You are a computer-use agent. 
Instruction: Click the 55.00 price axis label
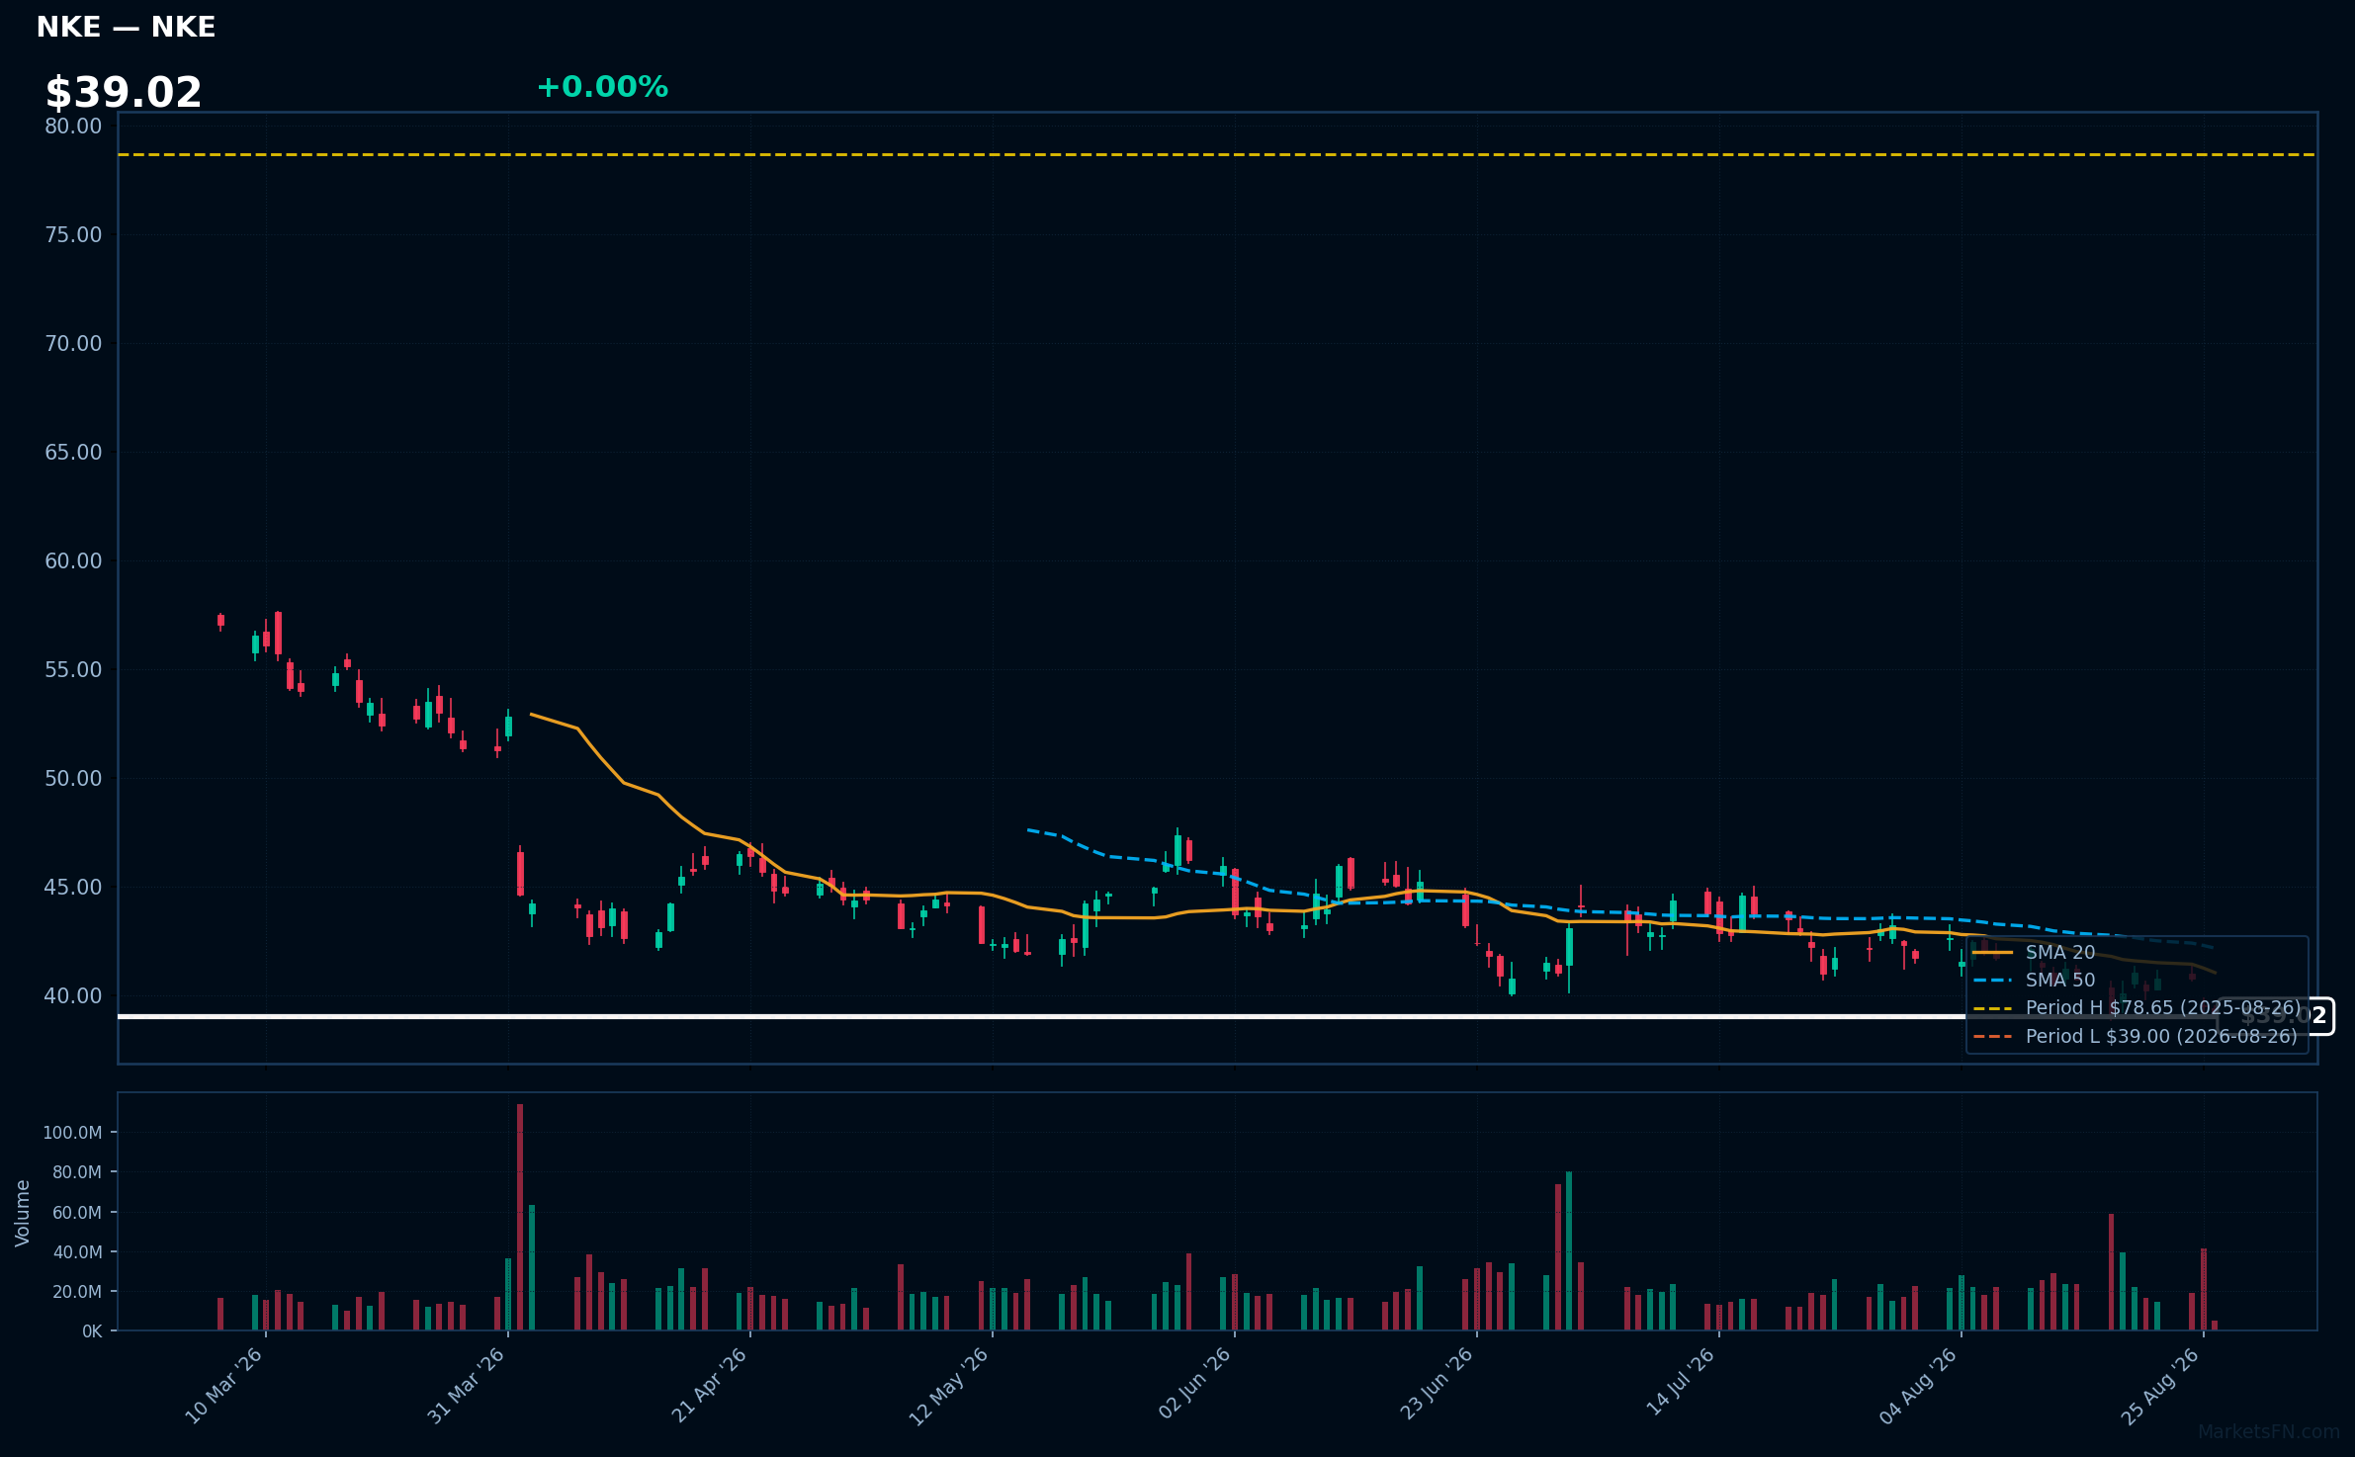73,669
